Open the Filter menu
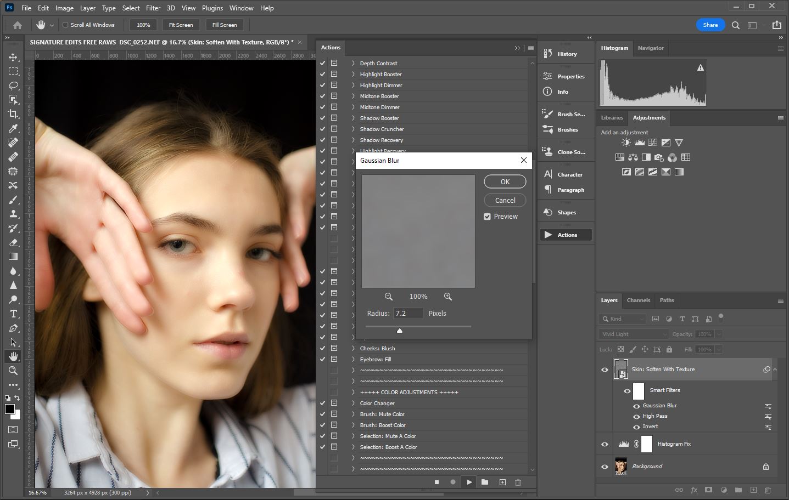 (153, 8)
